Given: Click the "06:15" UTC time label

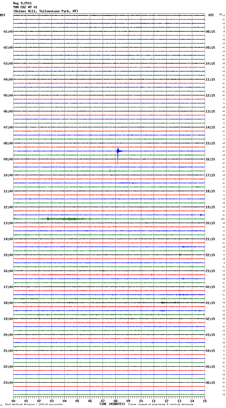Looking at the screenshot, I should click(210, 383).
